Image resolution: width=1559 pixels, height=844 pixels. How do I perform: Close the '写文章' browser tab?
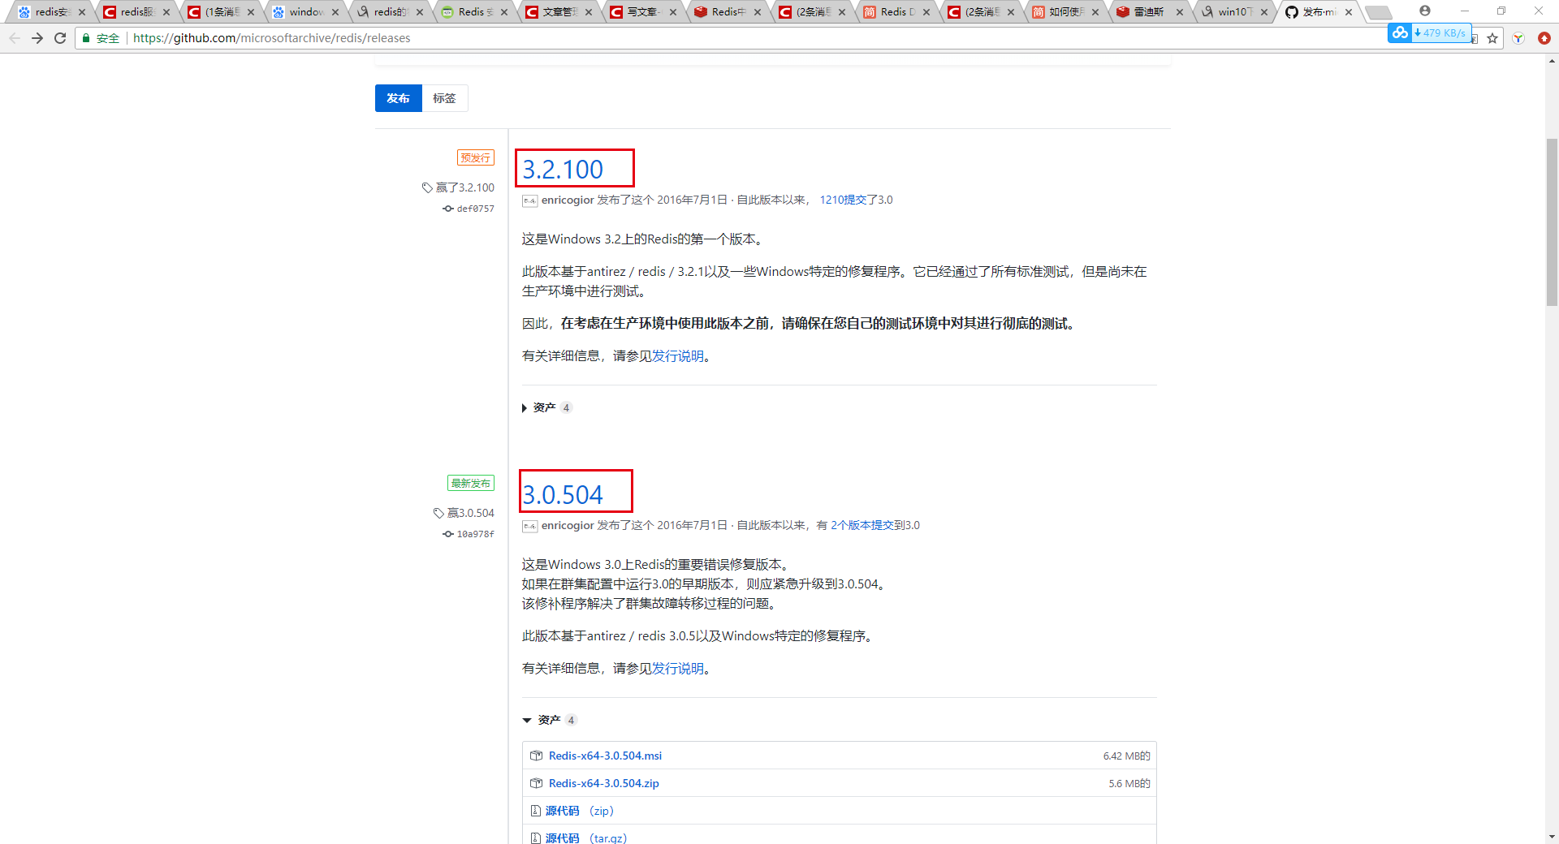point(673,12)
